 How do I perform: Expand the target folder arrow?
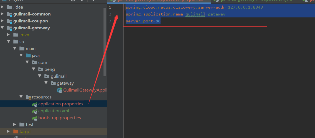8,131
